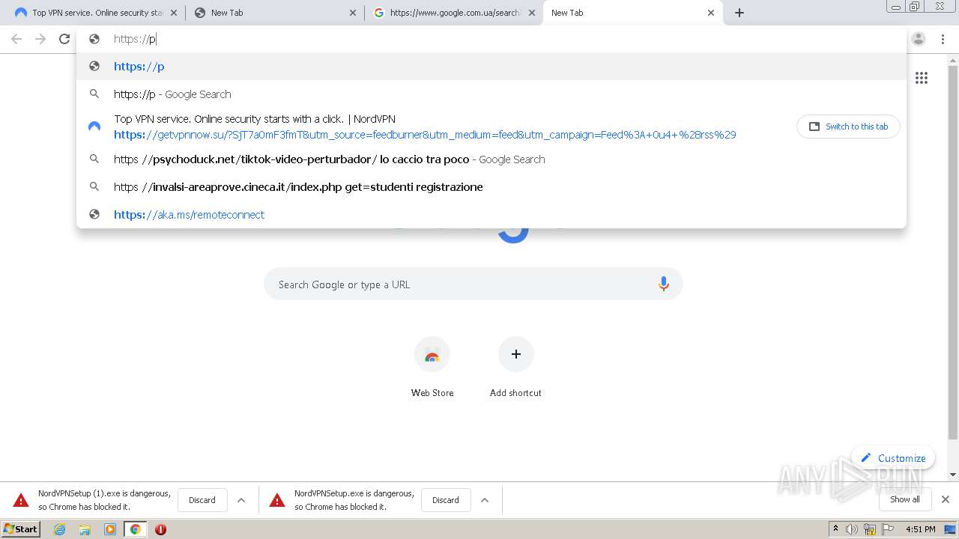959x539 pixels.
Task: Click the NordVPNSetup (1).exe warning icon
Action: [21, 500]
